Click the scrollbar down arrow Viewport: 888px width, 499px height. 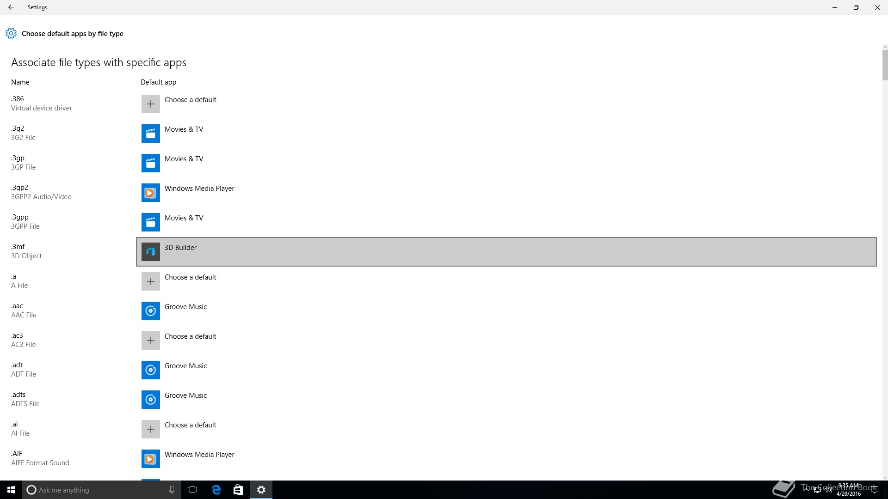coord(885,478)
